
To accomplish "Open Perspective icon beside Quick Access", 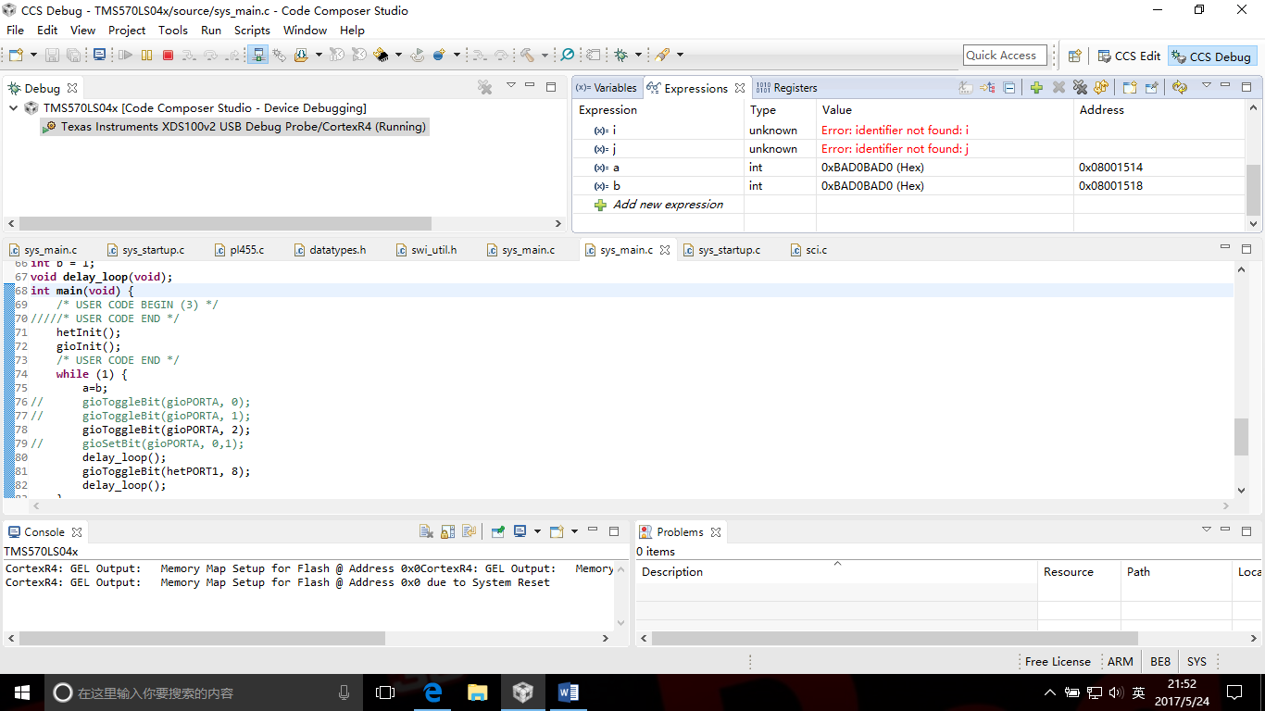I will 1074,56.
